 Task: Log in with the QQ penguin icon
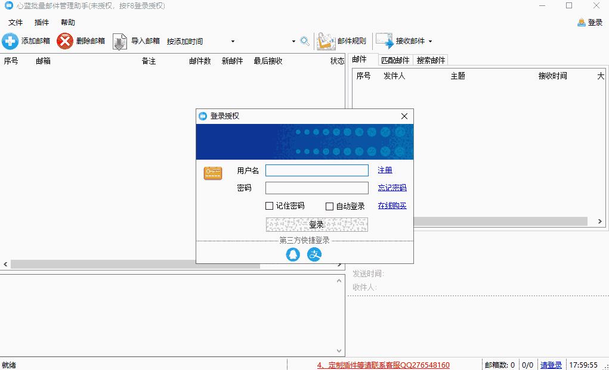click(x=293, y=254)
